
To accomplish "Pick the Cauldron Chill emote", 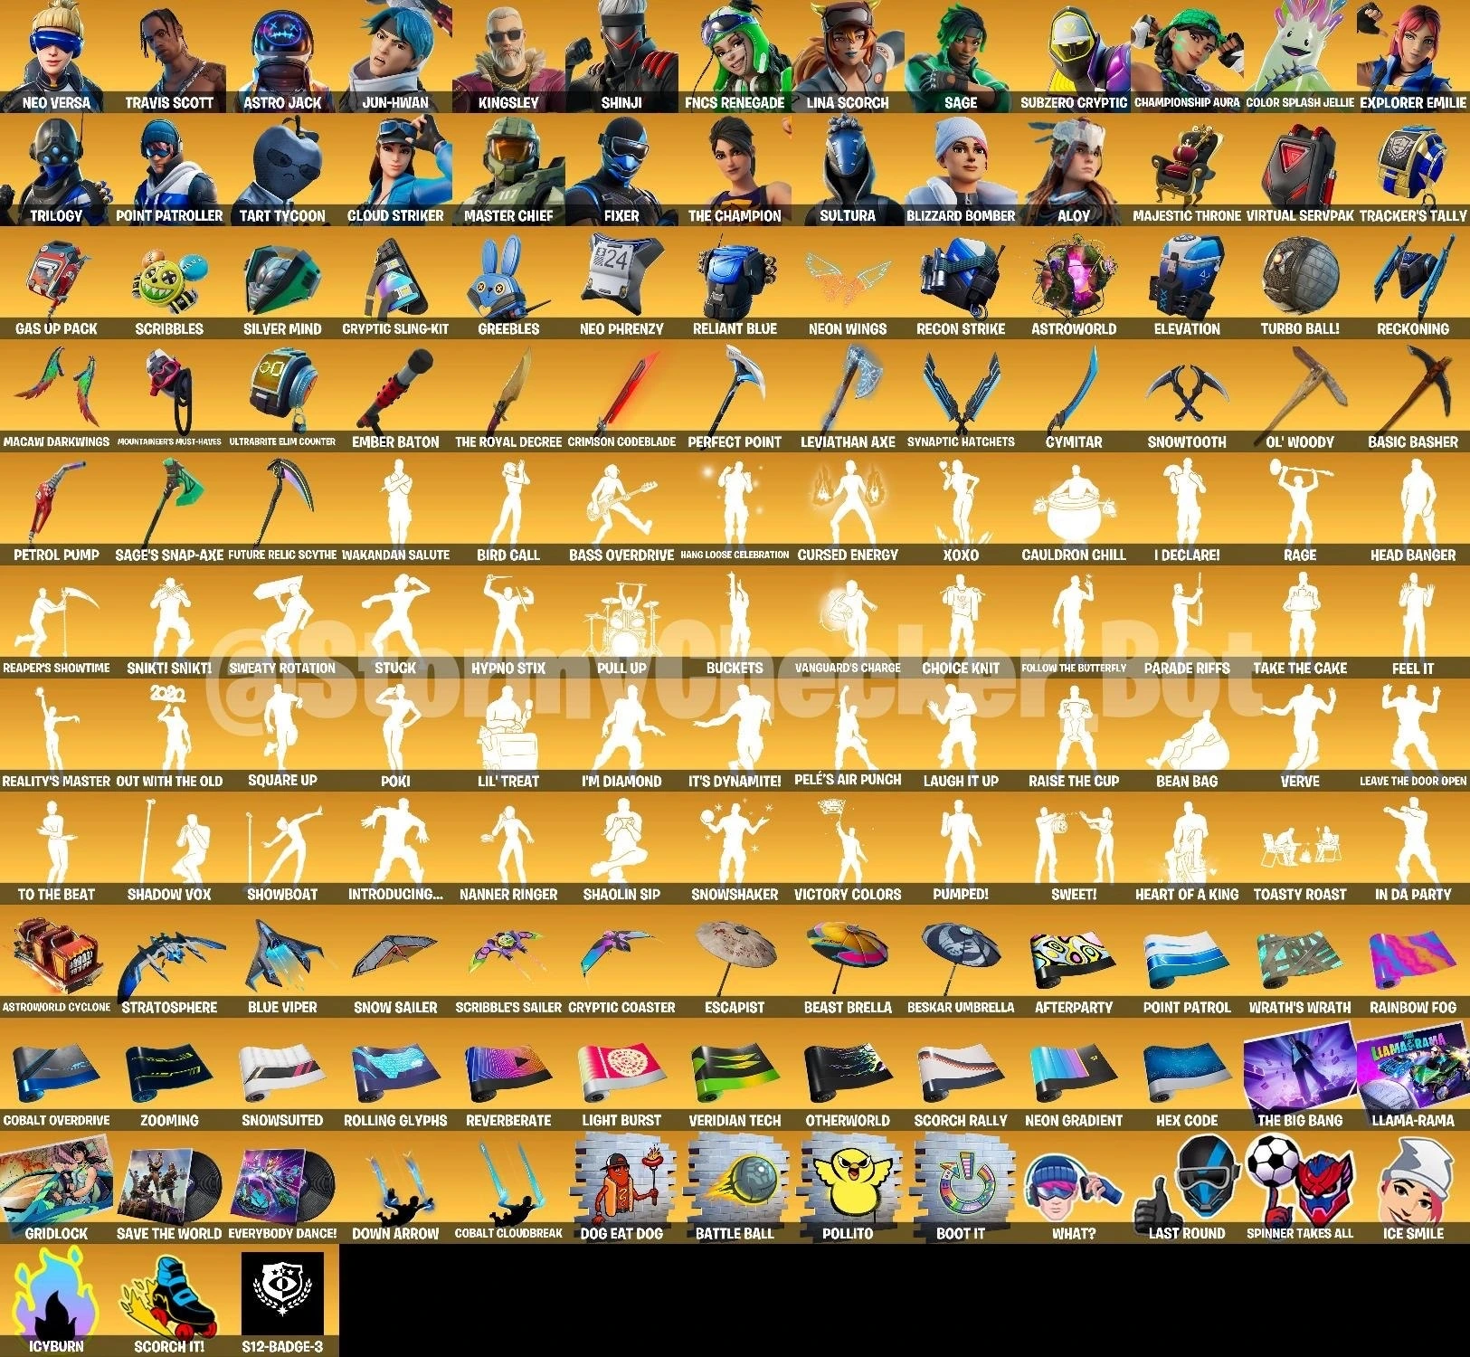I will click(1074, 508).
